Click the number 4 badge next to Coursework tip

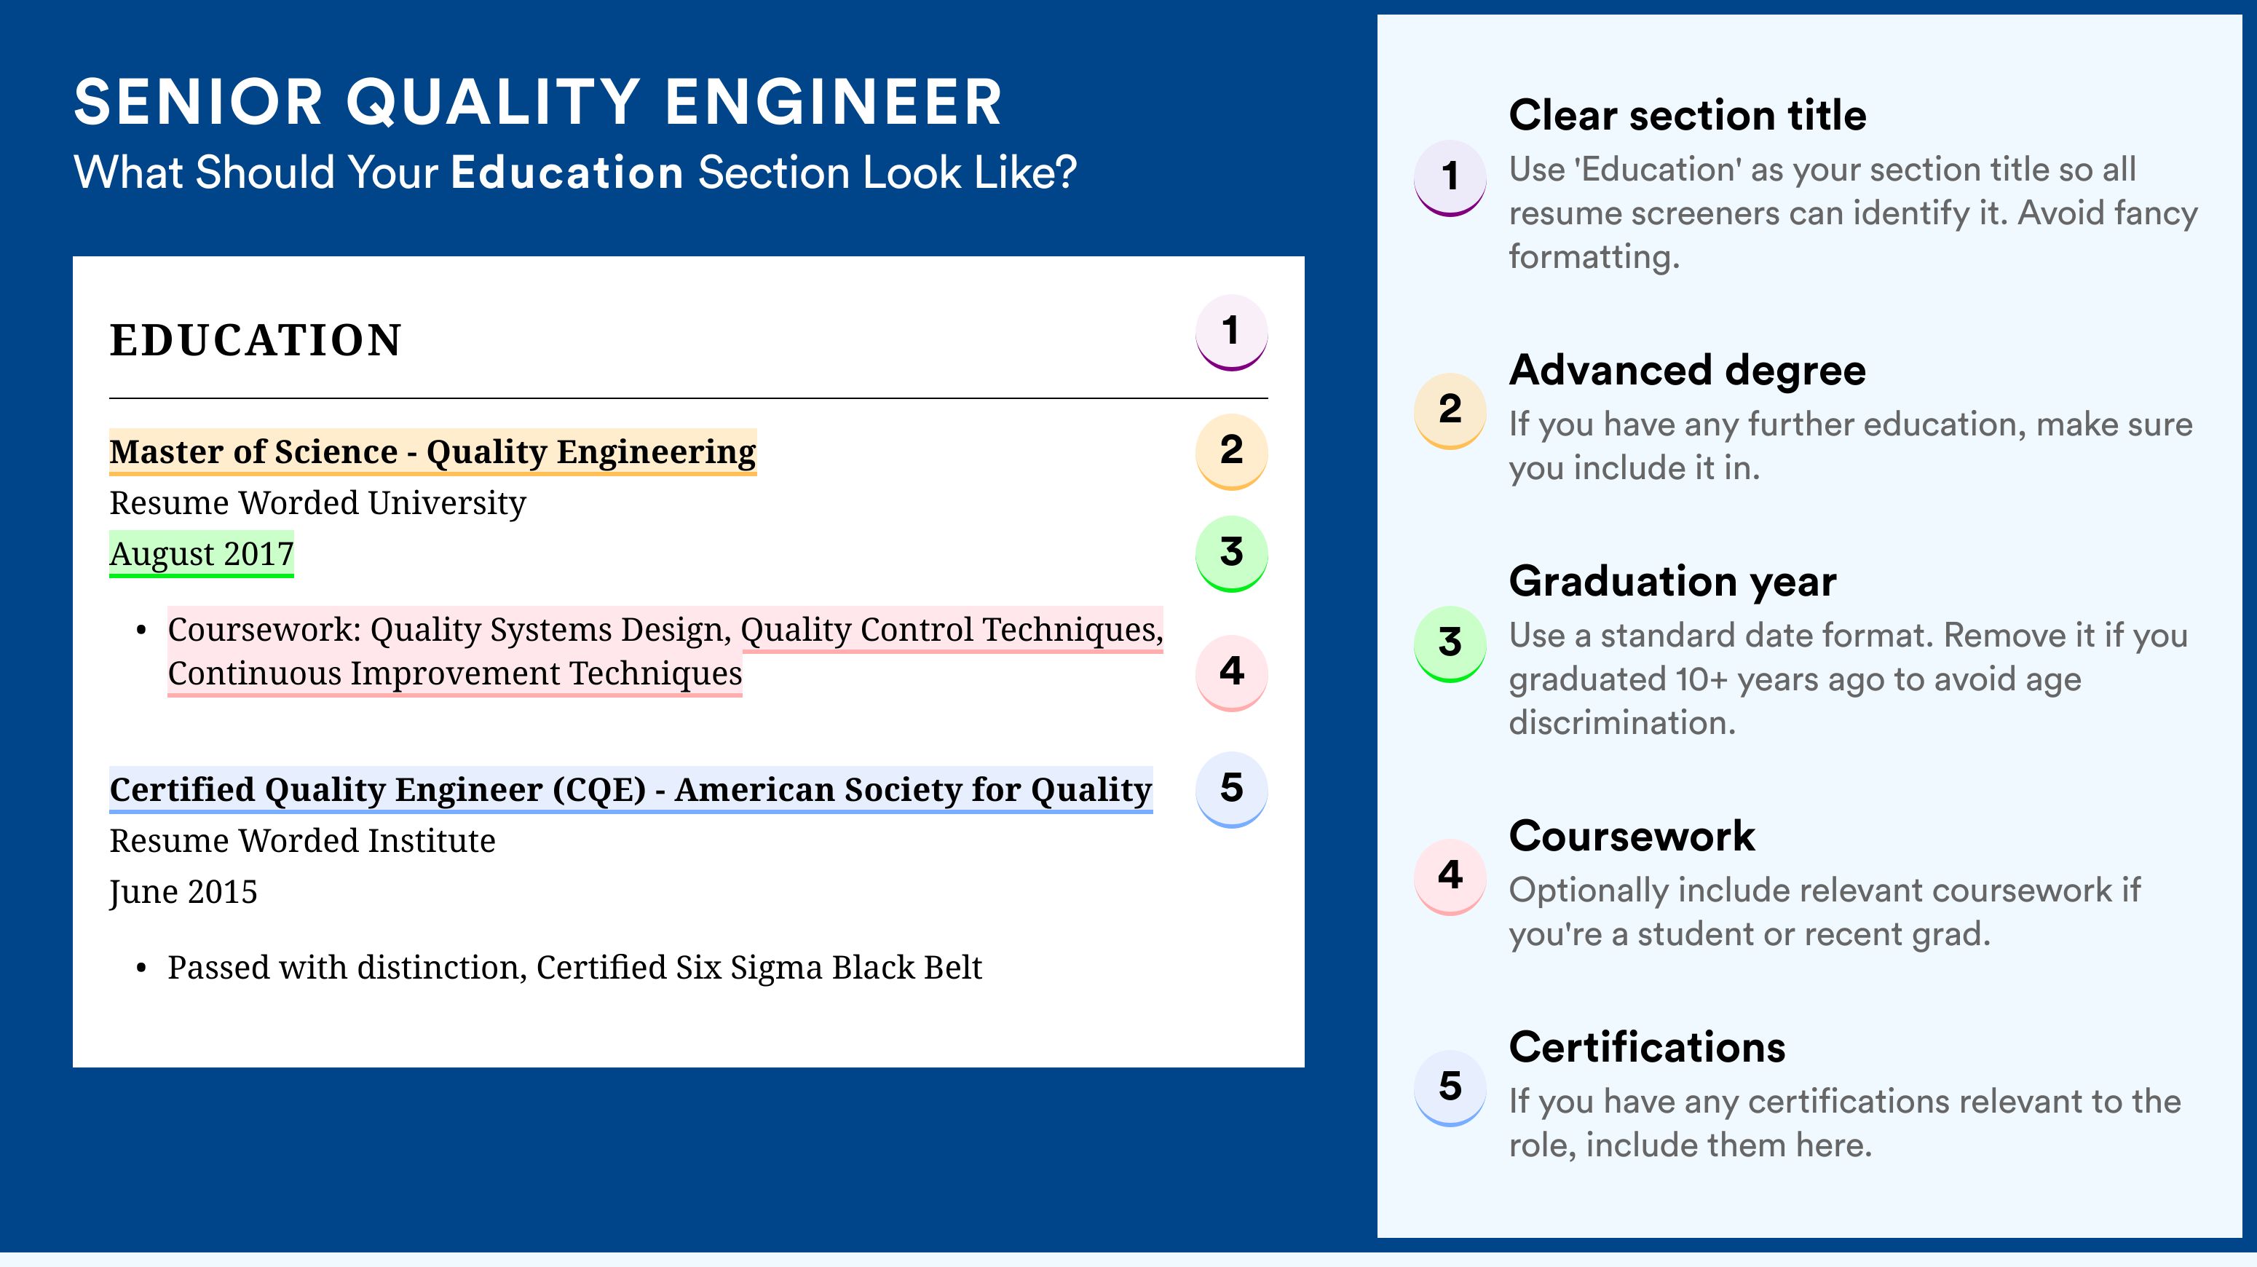(x=1450, y=876)
